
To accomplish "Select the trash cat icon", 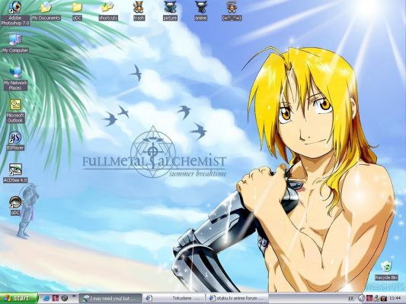I will pyautogui.click(x=139, y=11).
